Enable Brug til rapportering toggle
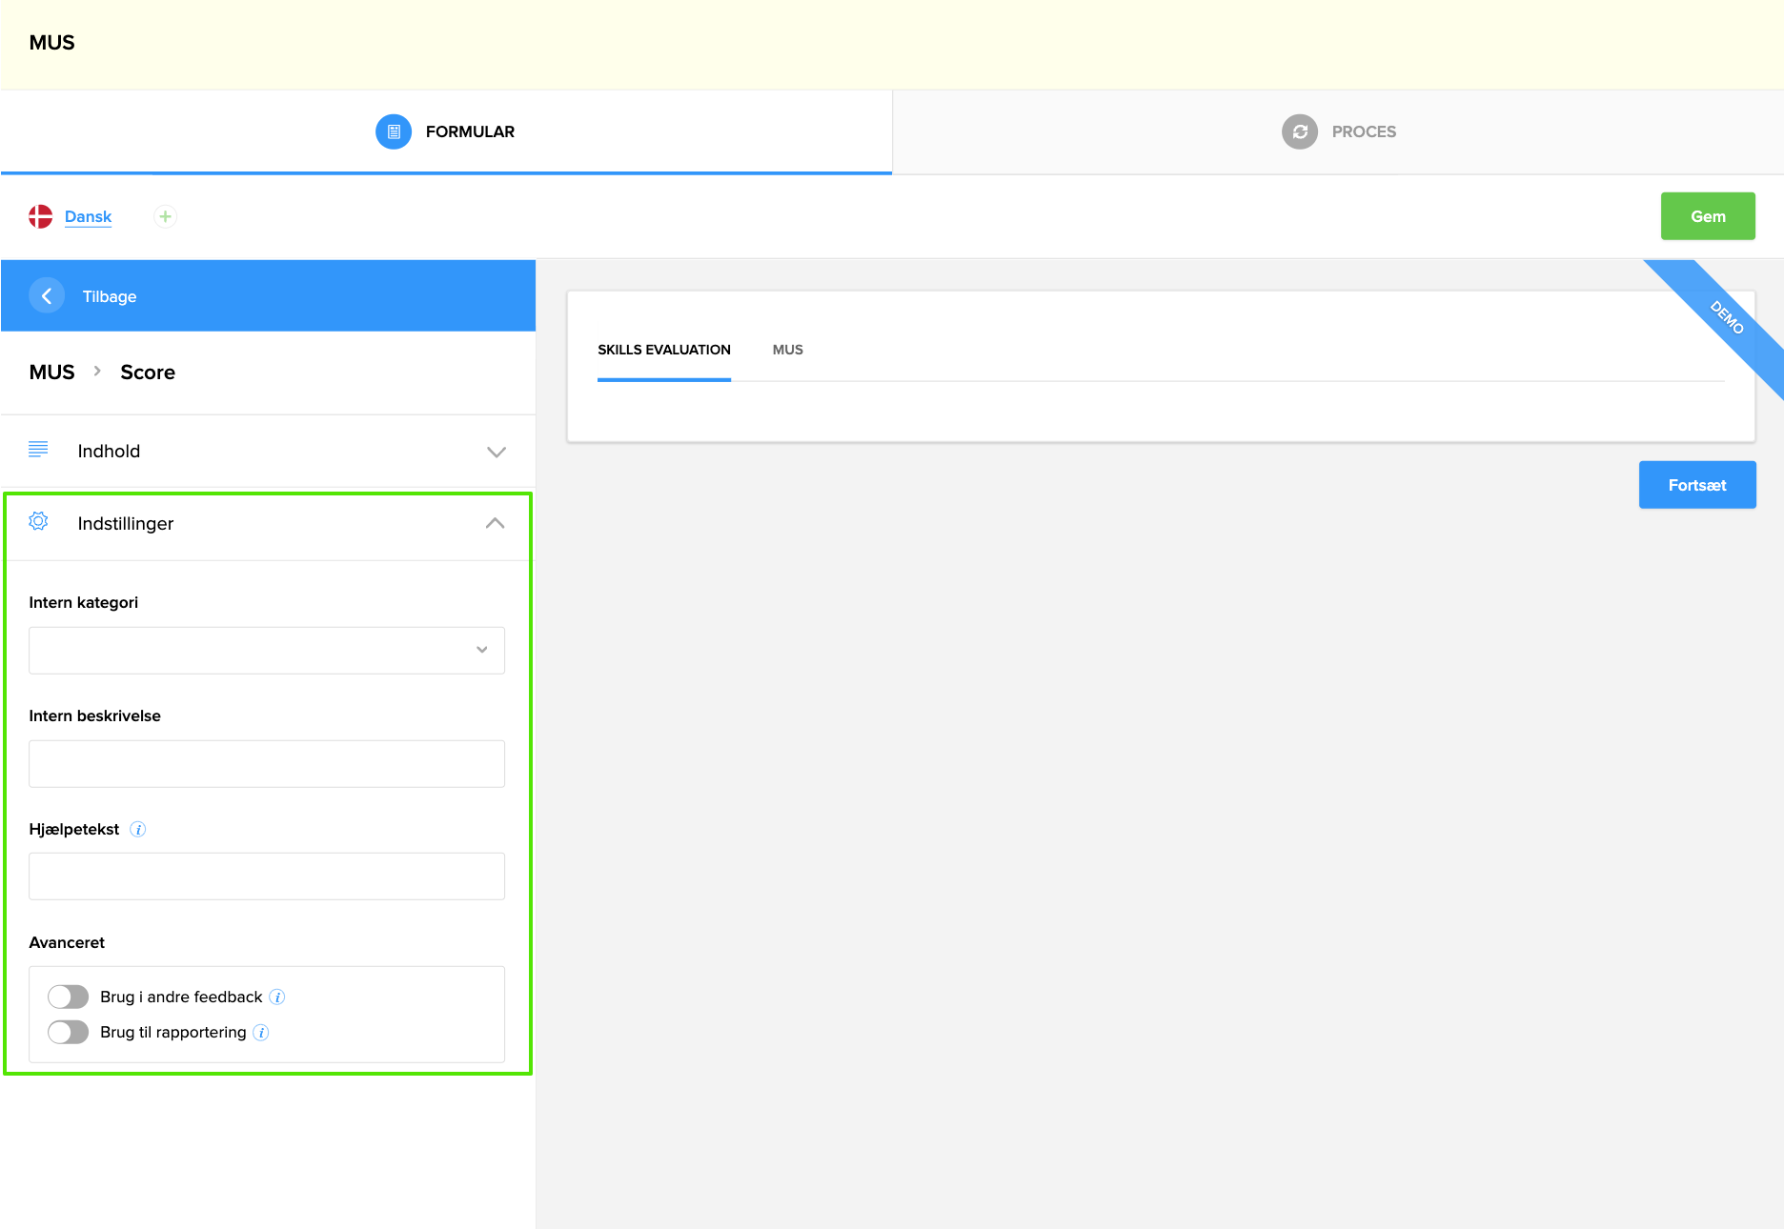1784x1229 pixels. tap(69, 1032)
